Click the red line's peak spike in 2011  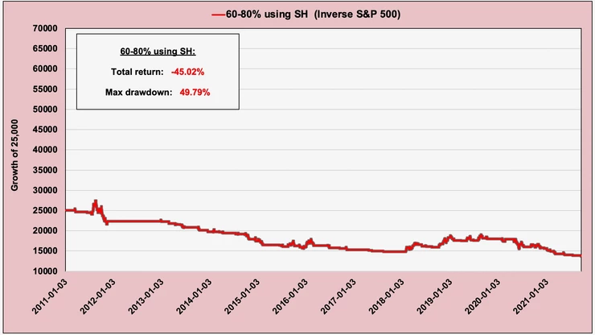coord(96,201)
